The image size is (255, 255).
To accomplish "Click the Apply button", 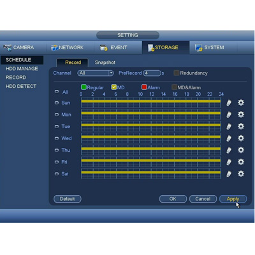I will (233, 199).
